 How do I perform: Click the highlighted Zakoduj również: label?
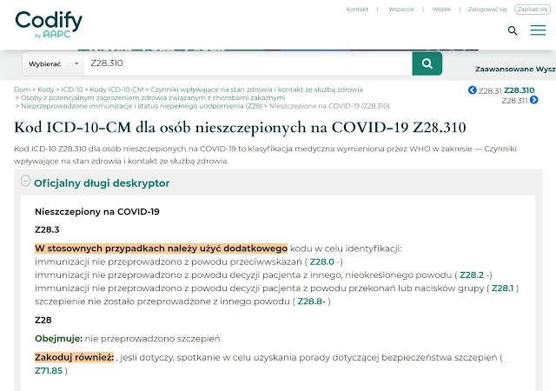click(x=75, y=357)
